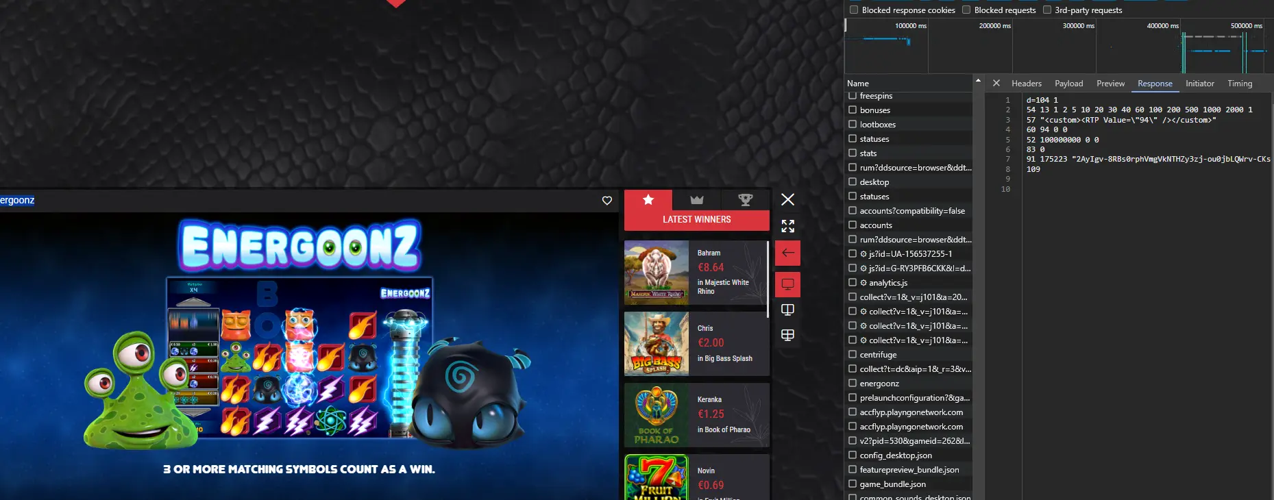
Task: Click the Energoonz game logo
Action: pyautogui.click(x=299, y=246)
